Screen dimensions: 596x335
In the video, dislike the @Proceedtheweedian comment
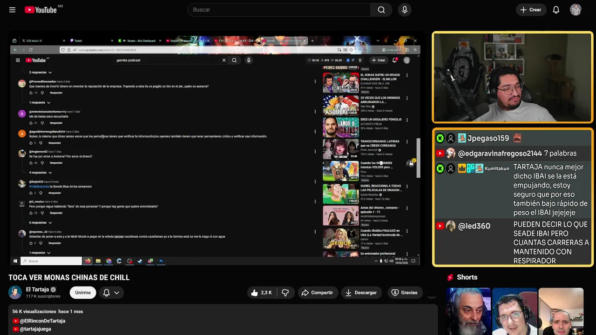tap(42, 93)
